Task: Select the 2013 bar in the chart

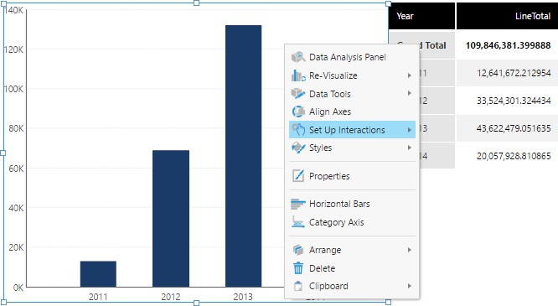Action: click(244, 156)
